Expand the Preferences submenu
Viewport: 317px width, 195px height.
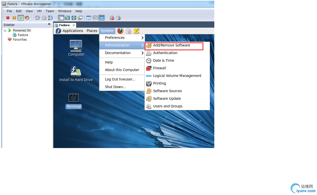tap(122, 38)
